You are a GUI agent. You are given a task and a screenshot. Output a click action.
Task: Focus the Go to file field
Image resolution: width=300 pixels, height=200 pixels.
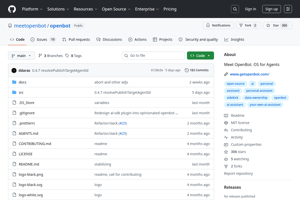click(x=153, y=55)
